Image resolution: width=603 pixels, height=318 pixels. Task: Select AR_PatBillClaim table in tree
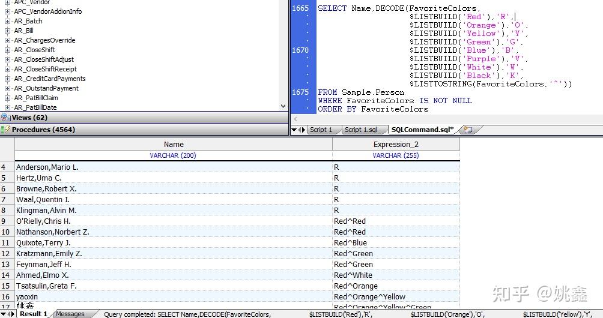coord(36,98)
